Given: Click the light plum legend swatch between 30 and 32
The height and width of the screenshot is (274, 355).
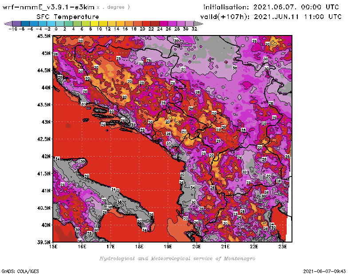Looking at the screenshot, I should pyautogui.click(x=190, y=23).
